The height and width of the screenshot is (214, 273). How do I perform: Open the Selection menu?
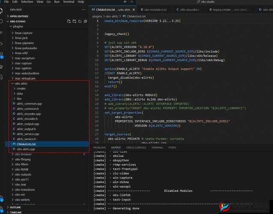click(x=27, y=2)
